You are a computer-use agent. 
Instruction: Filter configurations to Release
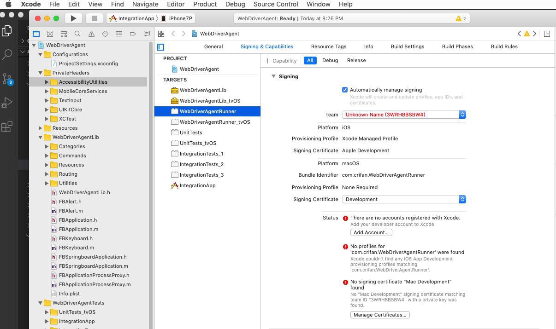coord(356,60)
